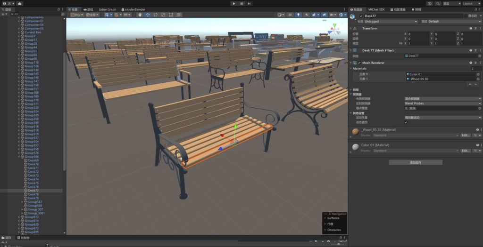Screen dimensions: 483x247
Task: Open the Hierarchy panel kebab menu
Action: pos(63,9)
